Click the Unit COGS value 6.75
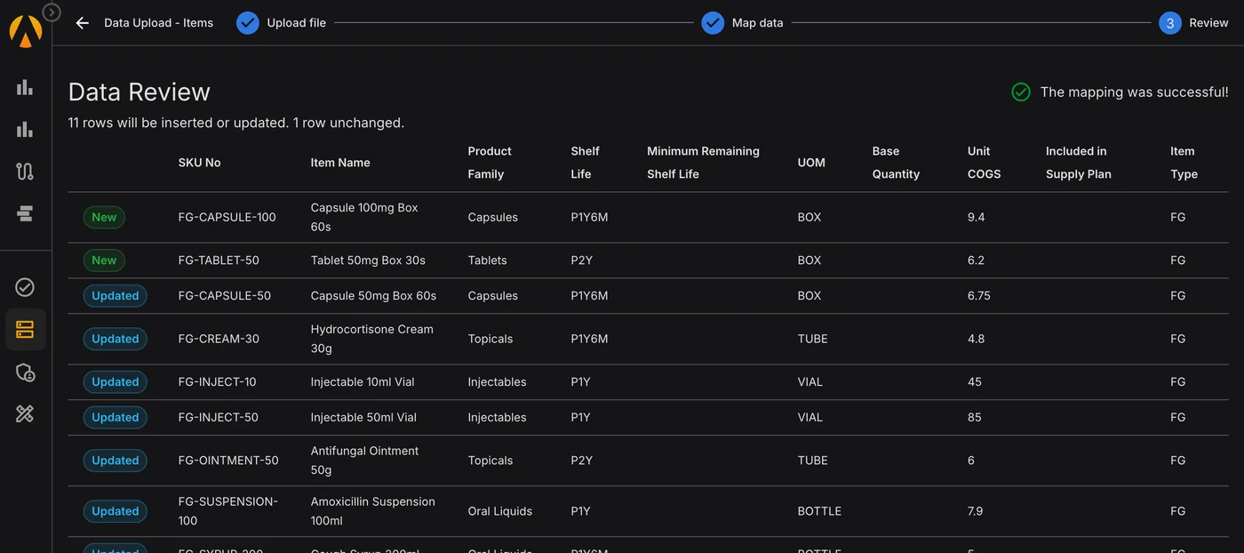Image resolution: width=1244 pixels, height=553 pixels. point(979,296)
